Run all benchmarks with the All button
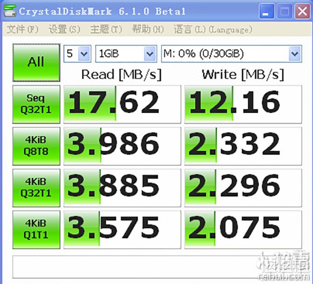This screenshot has width=313, height=284. coord(36,63)
